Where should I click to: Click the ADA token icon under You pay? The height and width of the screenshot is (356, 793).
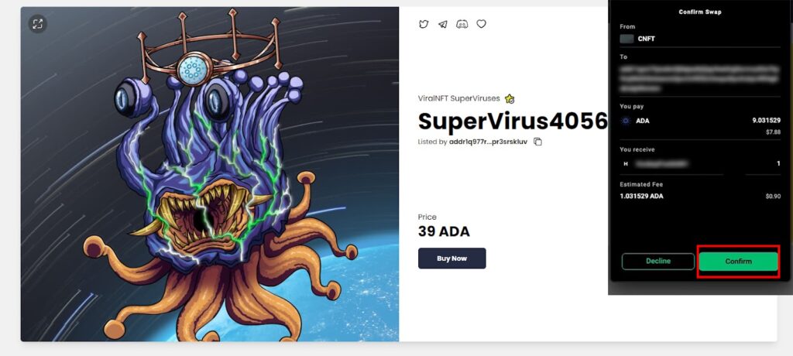[626, 121]
